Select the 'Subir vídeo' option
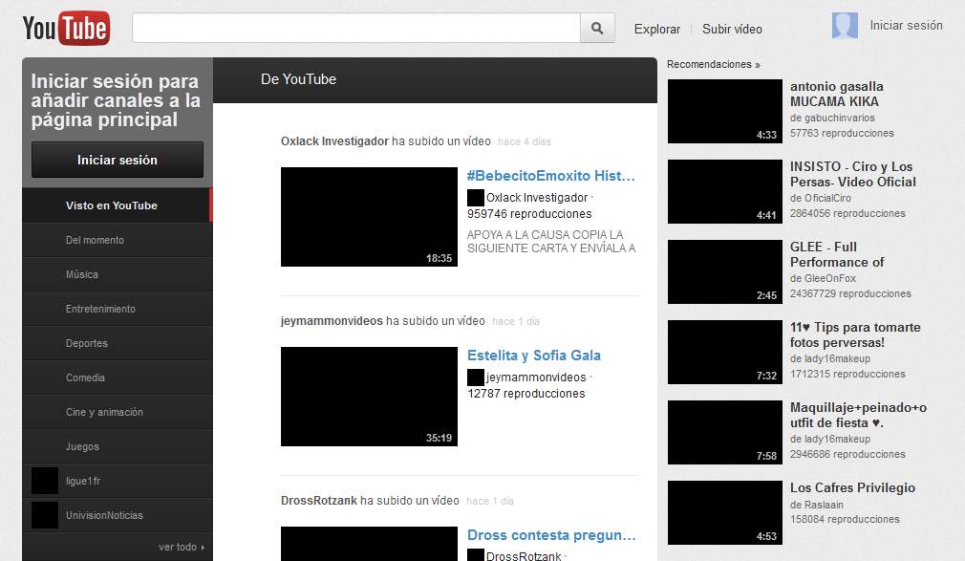This screenshot has width=965, height=561. (732, 30)
